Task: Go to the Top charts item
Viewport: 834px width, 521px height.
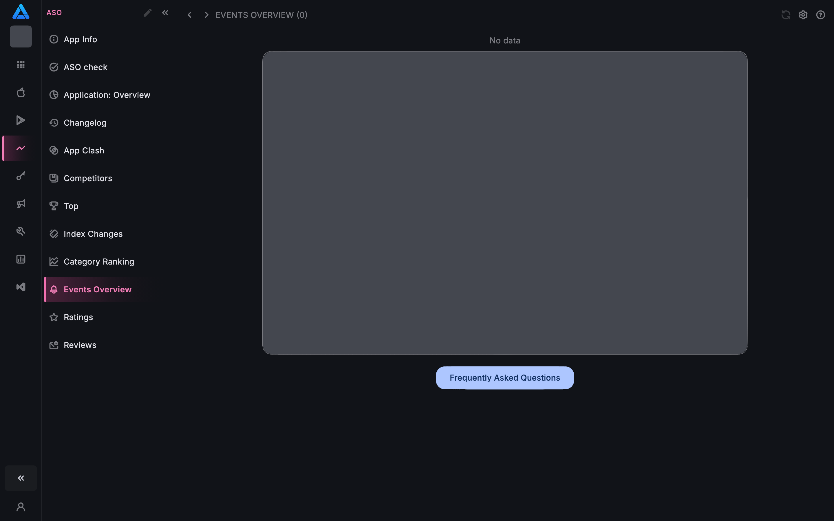Action: coord(107,206)
